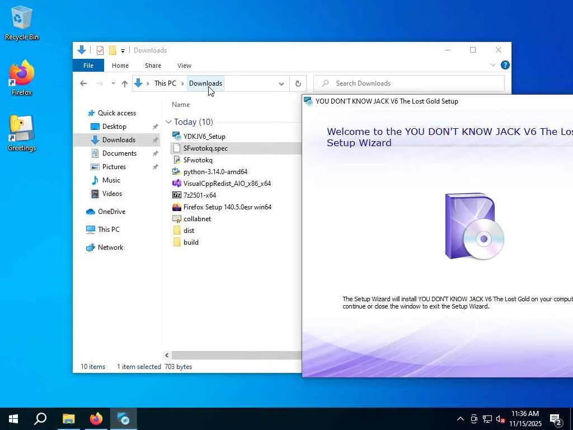
Task: Select the Firefox desktop shortcut
Action: pos(22,78)
